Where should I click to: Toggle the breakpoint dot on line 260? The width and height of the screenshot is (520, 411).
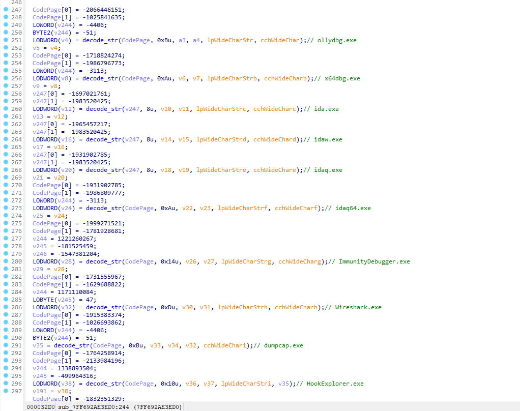[x=6, y=108]
